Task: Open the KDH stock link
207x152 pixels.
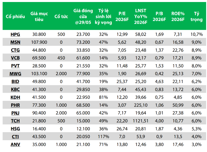Action: [x=15, y=97]
